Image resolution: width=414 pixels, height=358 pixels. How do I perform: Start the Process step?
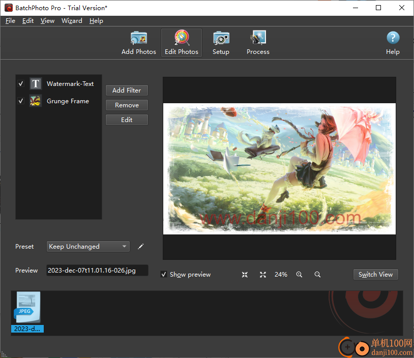[x=258, y=43]
